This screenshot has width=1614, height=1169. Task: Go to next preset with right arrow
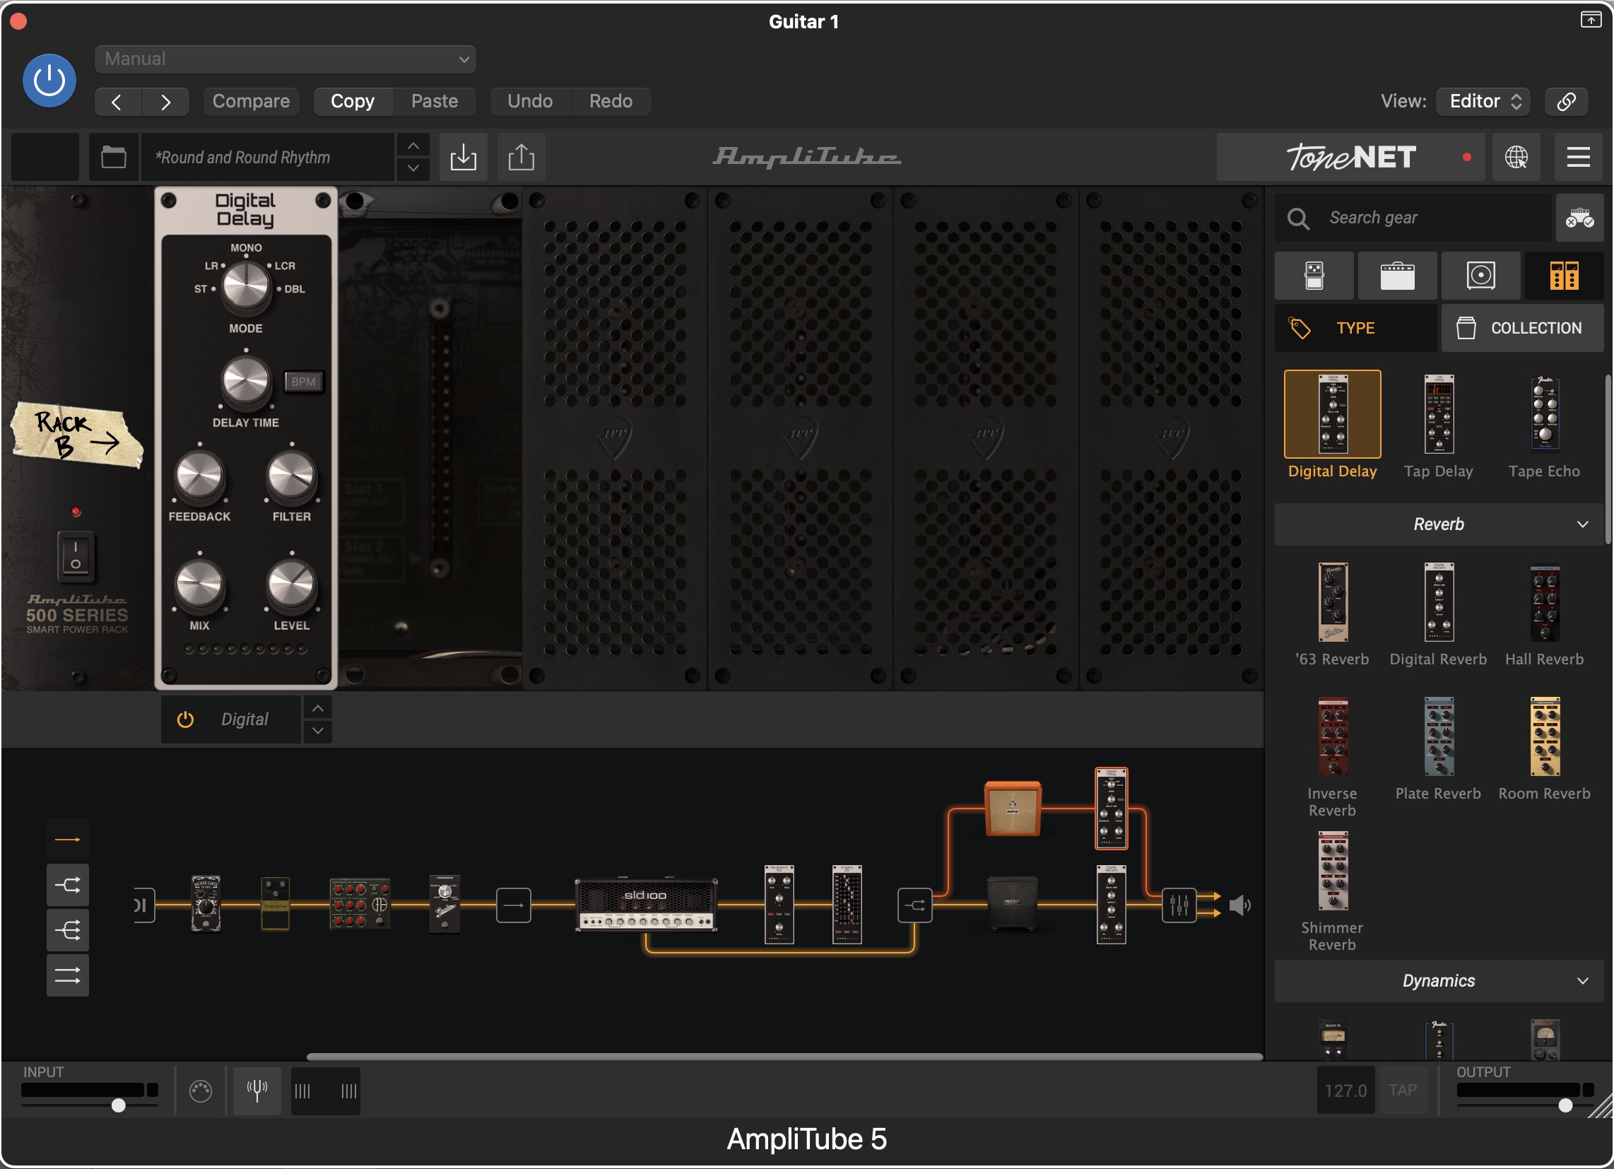[165, 102]
